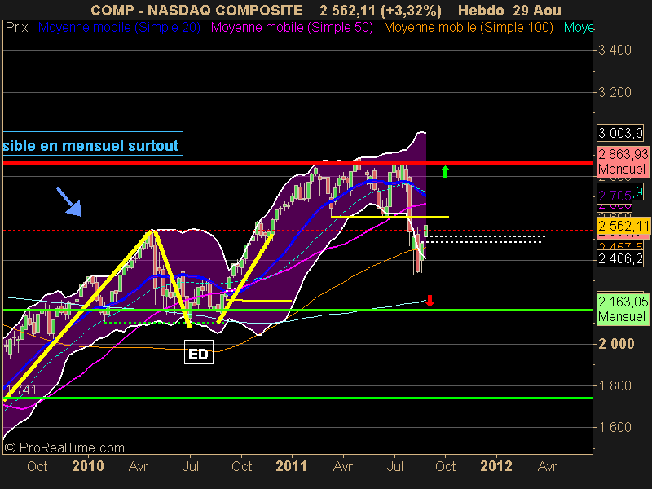Click the Avr label right after 2012
The height and width of the screenshot is (489, 652).
tap(547, 466)
